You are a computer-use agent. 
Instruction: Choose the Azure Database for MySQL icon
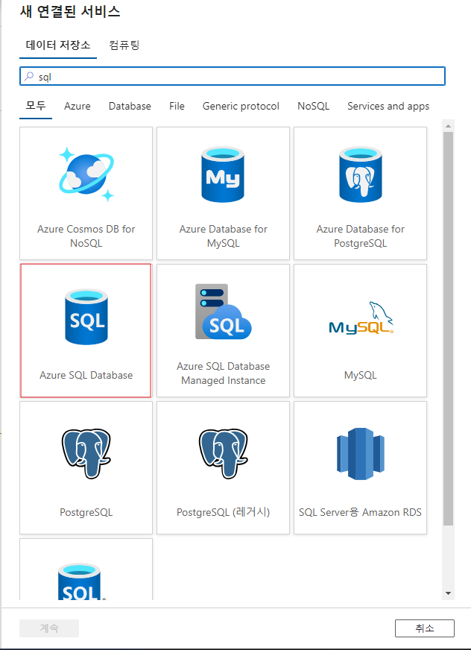click(x=223, y=174)
